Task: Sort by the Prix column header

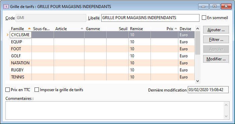Action: pyautogui.click(x=164, y=28)
